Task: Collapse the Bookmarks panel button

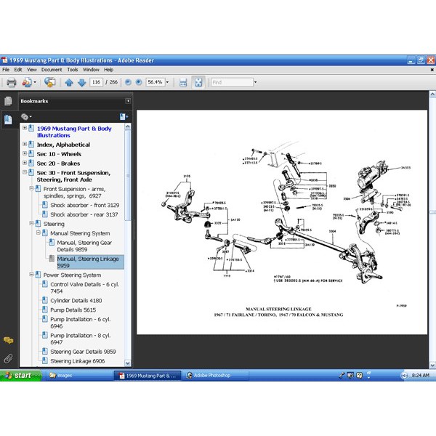Action: (128, 101)
